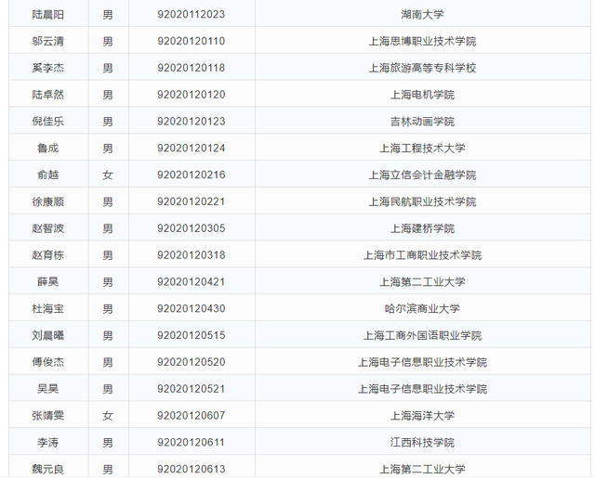Click gender '男' in 杜海宝's row
The height and width of the screenshot is (479, 595).
tap(108, 308)
